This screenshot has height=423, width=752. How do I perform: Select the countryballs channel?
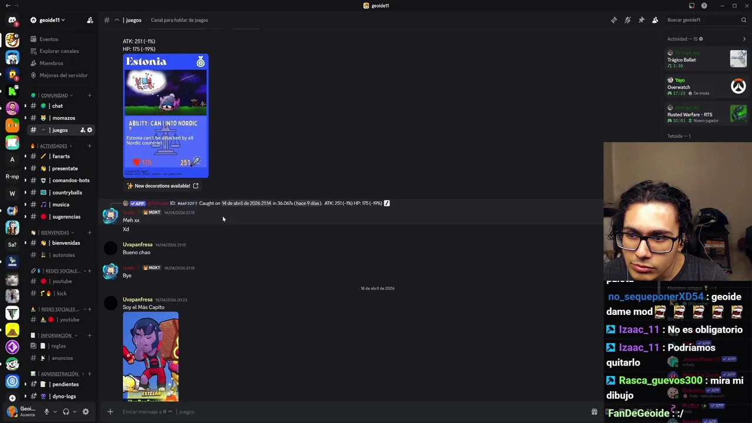[x=61, y=193]
